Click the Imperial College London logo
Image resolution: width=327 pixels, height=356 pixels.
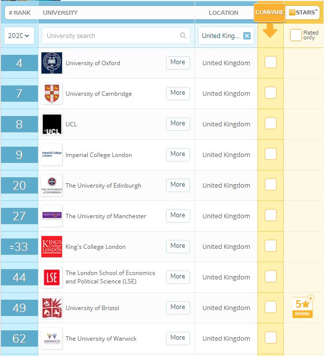pos(52,155)
